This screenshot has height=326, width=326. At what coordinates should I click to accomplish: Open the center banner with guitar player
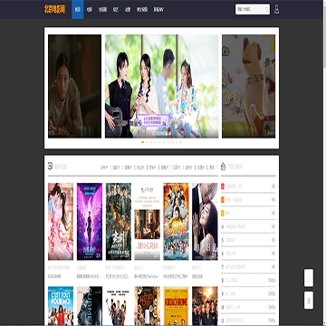coord(161,86)
